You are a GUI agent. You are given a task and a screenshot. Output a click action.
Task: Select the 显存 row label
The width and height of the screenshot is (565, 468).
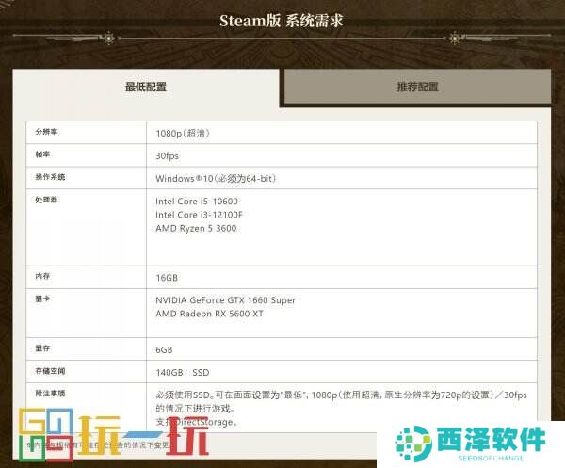pos(42,348)
